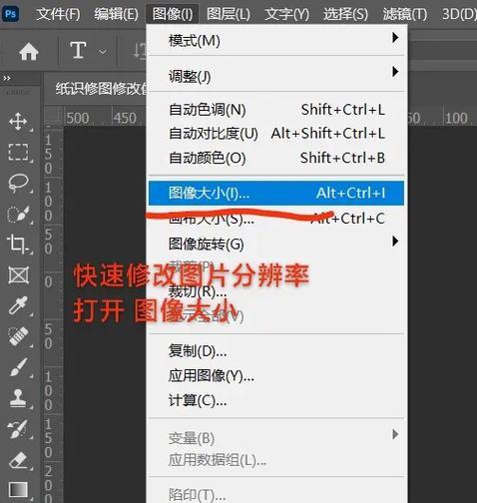Screen dimensions: 477x503
Task: Select the Frame tool
Action: coord(18,275)
